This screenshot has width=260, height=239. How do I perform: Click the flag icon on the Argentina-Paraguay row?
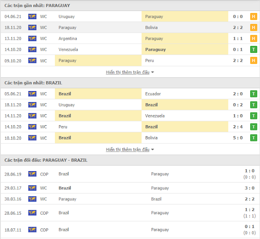(x=32, y=39)
